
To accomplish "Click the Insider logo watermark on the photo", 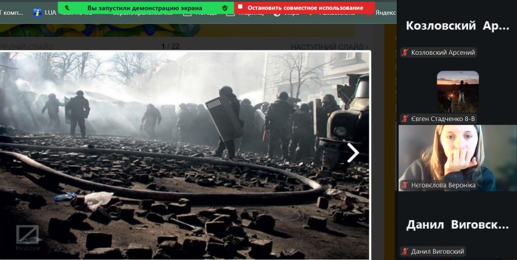I will coord(27,236).
